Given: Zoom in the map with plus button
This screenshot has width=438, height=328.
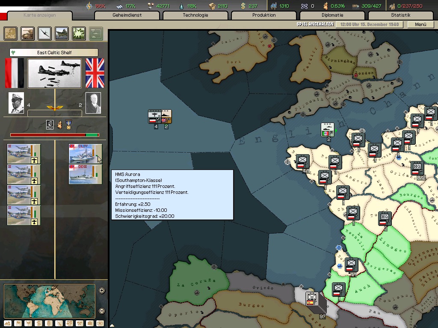Looking at the screenshot, I should click(x=102, y=291).
